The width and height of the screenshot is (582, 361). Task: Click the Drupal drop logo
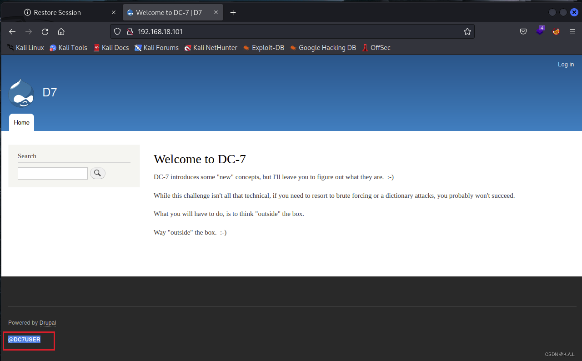pos(21,93)
